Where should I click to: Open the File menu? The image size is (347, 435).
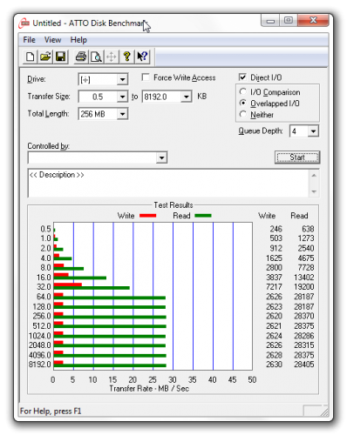29,40
